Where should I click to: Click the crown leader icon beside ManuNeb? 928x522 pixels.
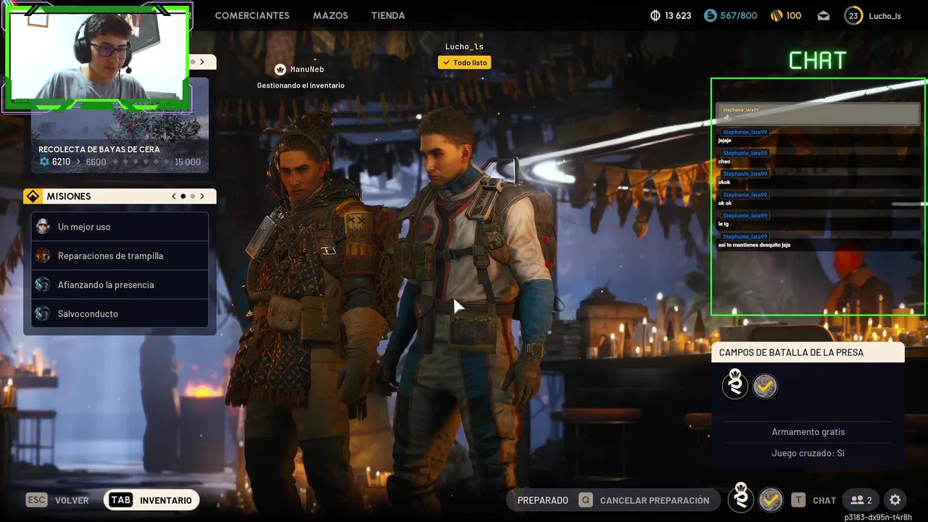pyautogui.click(x=280, y=70)
